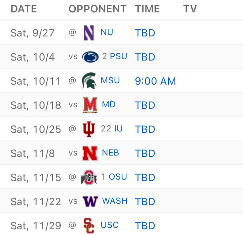Viewport: 243px width, 235px height.
Task: Click the Ohio State Buckeyes logo
Action: pos(89,177)
